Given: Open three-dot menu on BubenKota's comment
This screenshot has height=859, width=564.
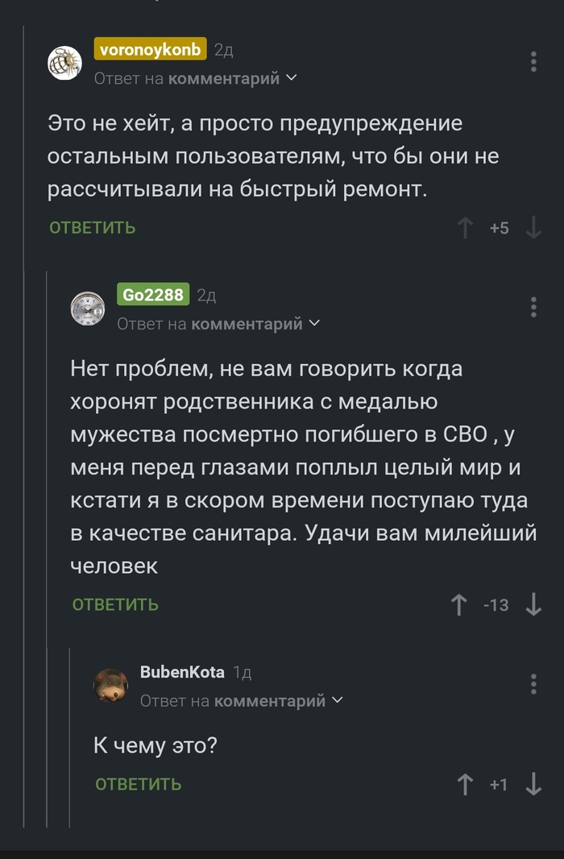Looking at the screenshot, I should (533, 684).
